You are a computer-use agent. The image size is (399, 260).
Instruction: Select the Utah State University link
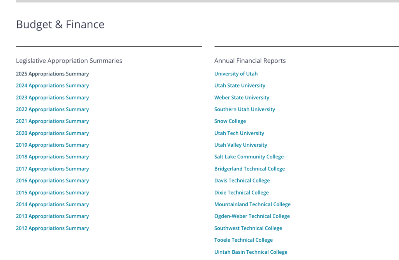240,86
